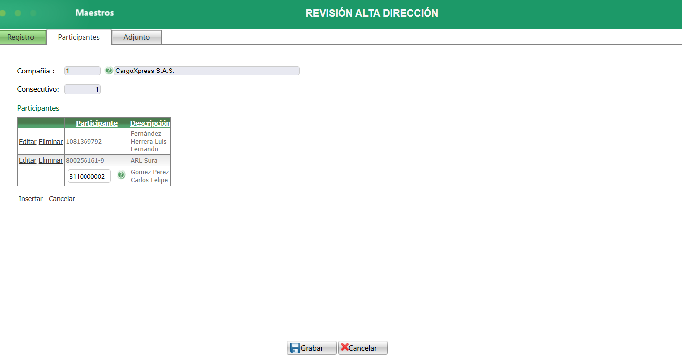Switch to the Registro tab
The image size is (682, 361).
pyautogui.click(x=22, y=37)
